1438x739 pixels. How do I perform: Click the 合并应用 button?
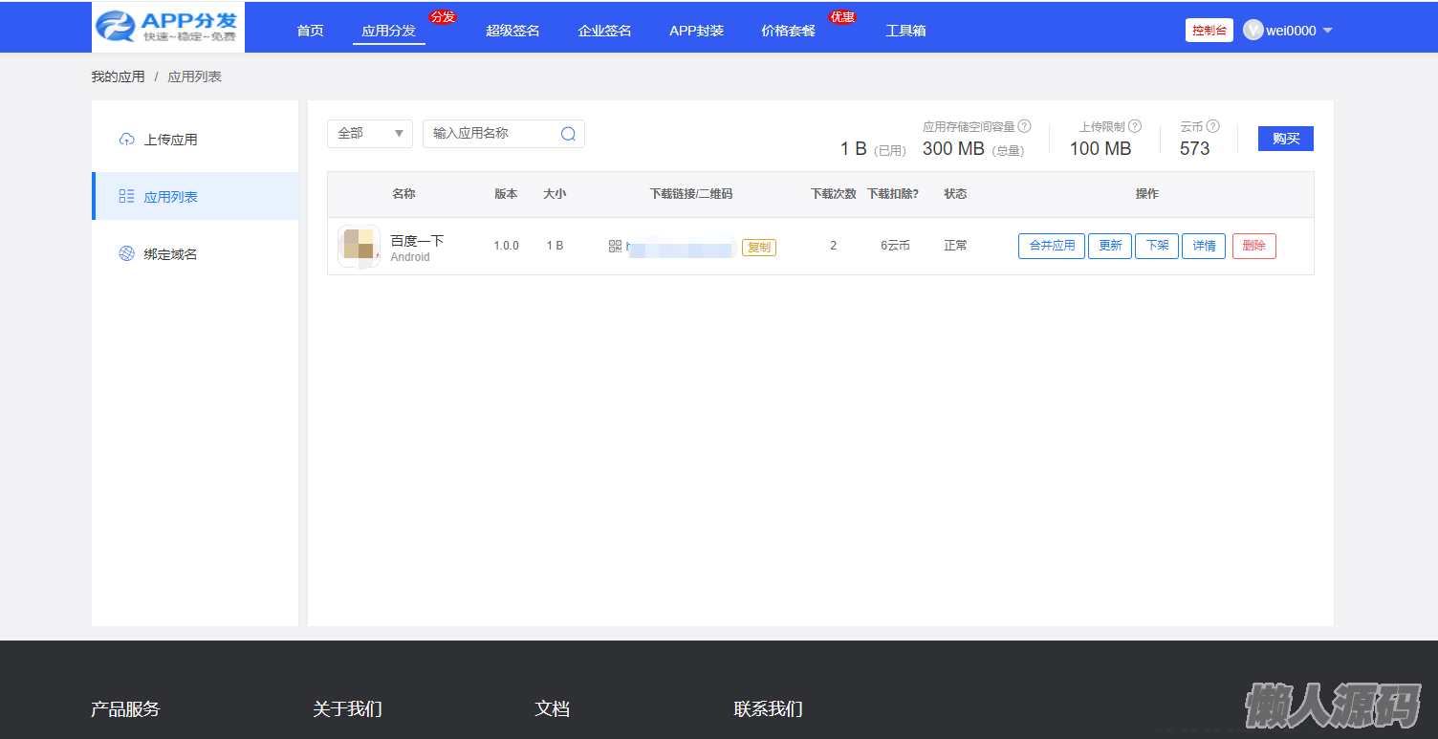[x=1051, y=246]
